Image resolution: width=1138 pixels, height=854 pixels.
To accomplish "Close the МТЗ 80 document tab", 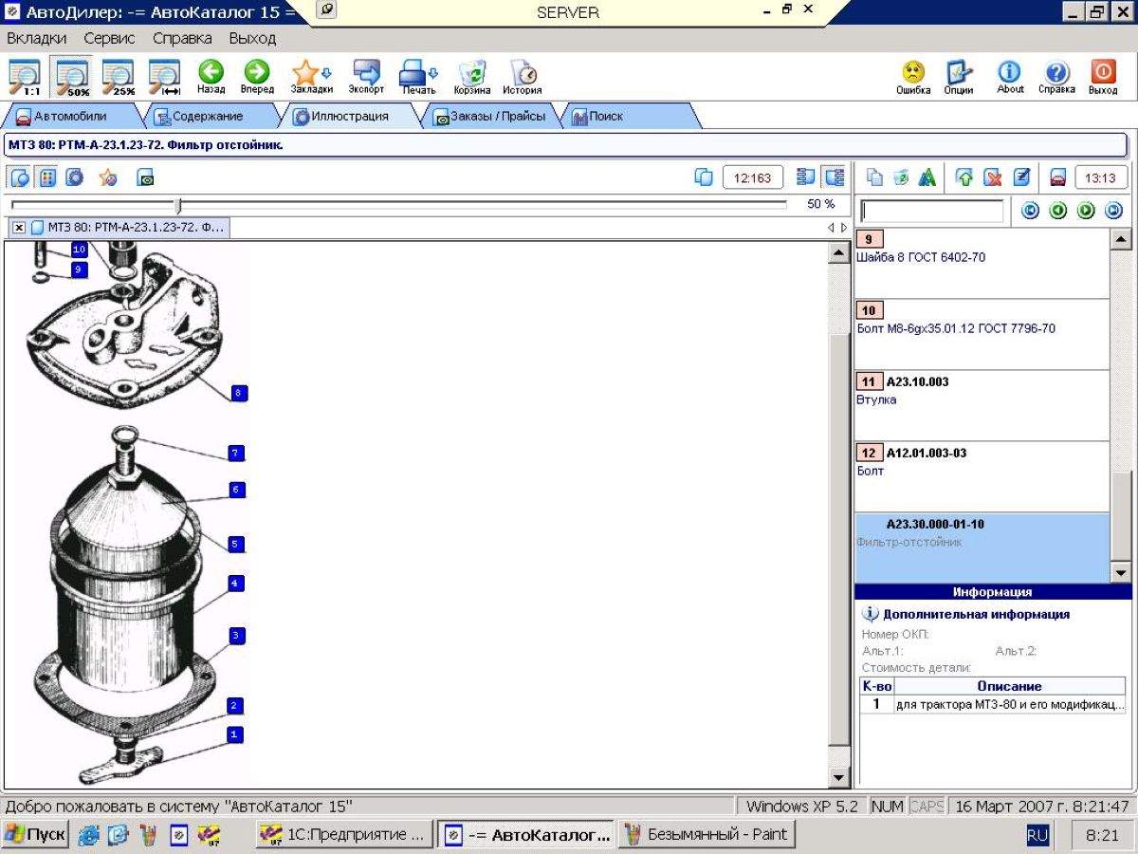I will [x=18, y=228].
